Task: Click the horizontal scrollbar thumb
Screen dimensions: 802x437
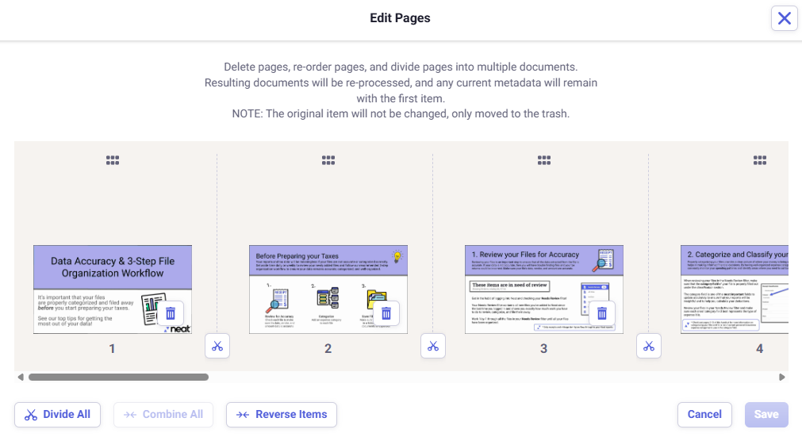Action: pos(118,378)
